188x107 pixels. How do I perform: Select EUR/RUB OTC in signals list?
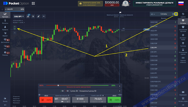coord(164,82)
